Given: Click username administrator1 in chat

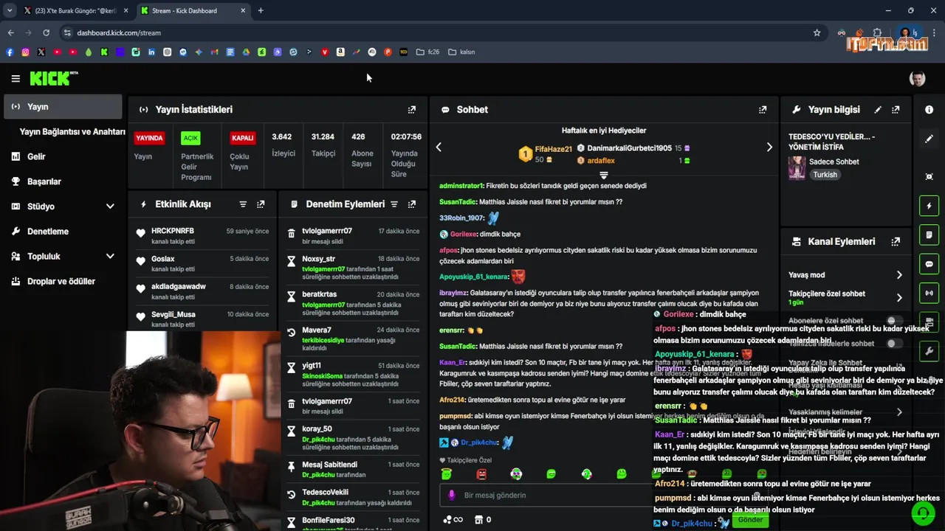Looking at the screenshot, I should (461, 186).
